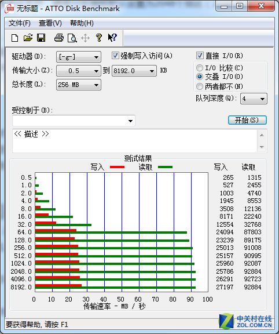Click the description box scroll down arrow

point(262,147)
